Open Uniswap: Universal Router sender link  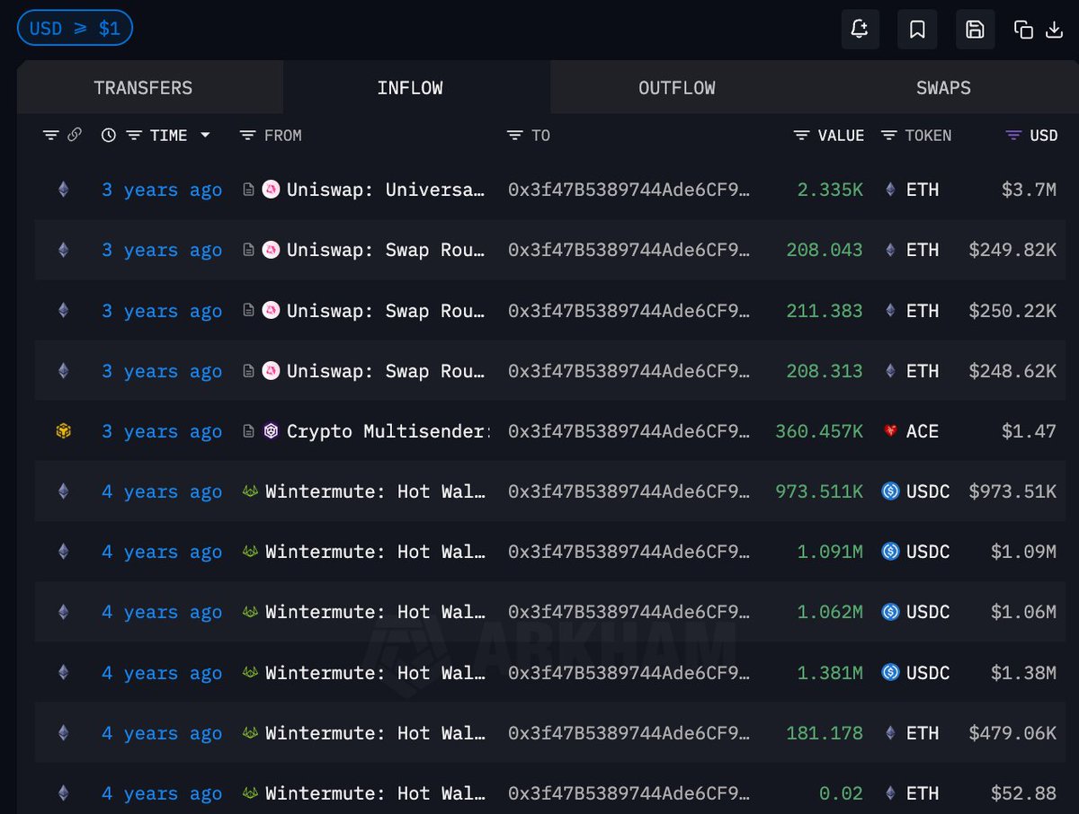click(387, 190)
